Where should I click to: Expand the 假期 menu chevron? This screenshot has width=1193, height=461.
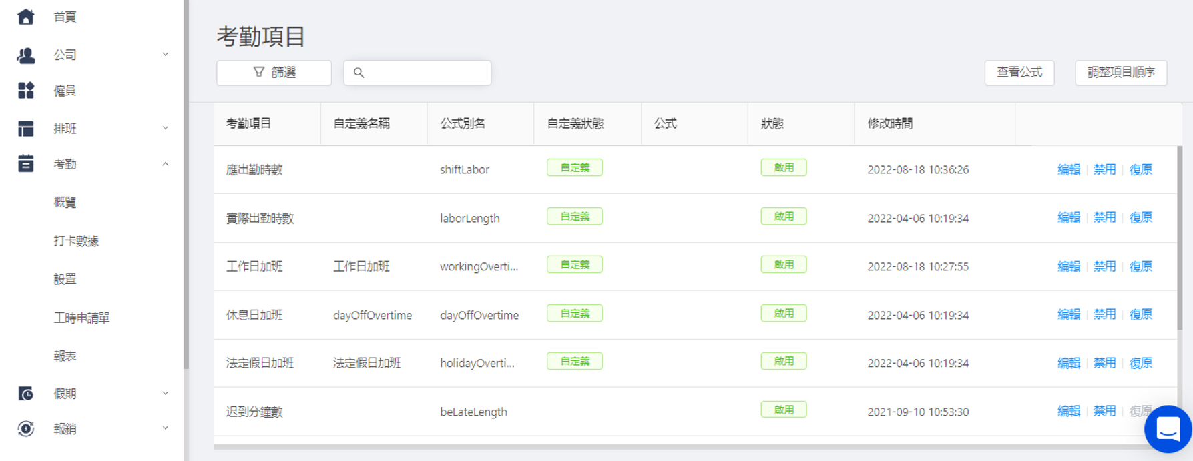[x=166, y=394]
